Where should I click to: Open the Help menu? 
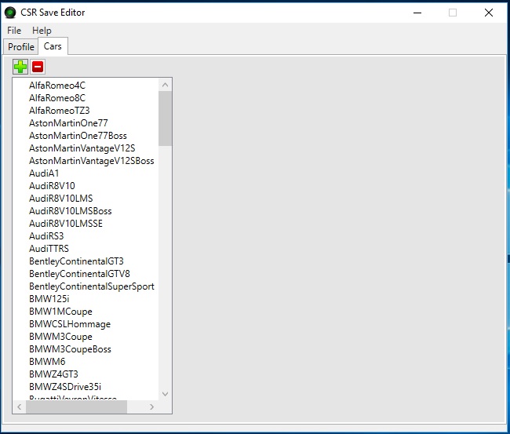[x=42, y=31]
